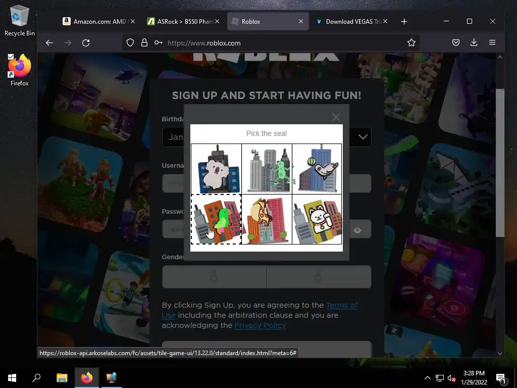This screenshot has height=388, width=517.
Task: Close the Roblox tab
Action: coord(301,21)
